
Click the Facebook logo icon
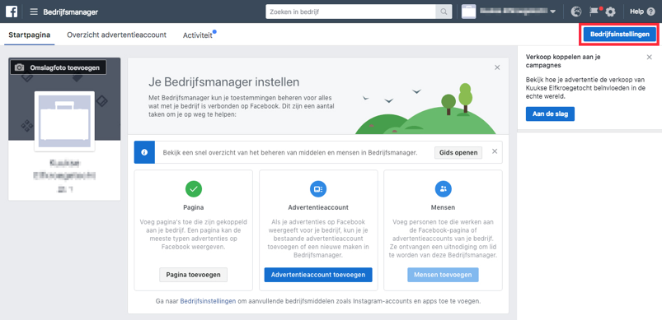point(12,12)
